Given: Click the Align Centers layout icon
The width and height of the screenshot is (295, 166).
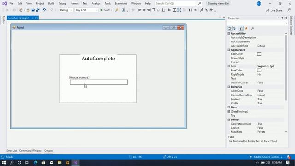Looking at the screenshot, I should coord(144,10).
